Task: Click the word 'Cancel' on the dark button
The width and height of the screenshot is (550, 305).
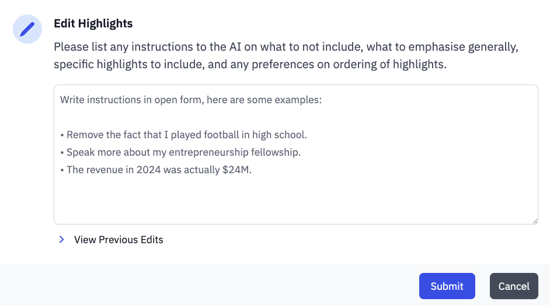Action: tap(514, 286)
